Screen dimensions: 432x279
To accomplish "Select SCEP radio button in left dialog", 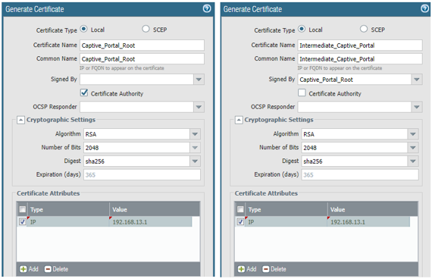I will pos(146,29).
